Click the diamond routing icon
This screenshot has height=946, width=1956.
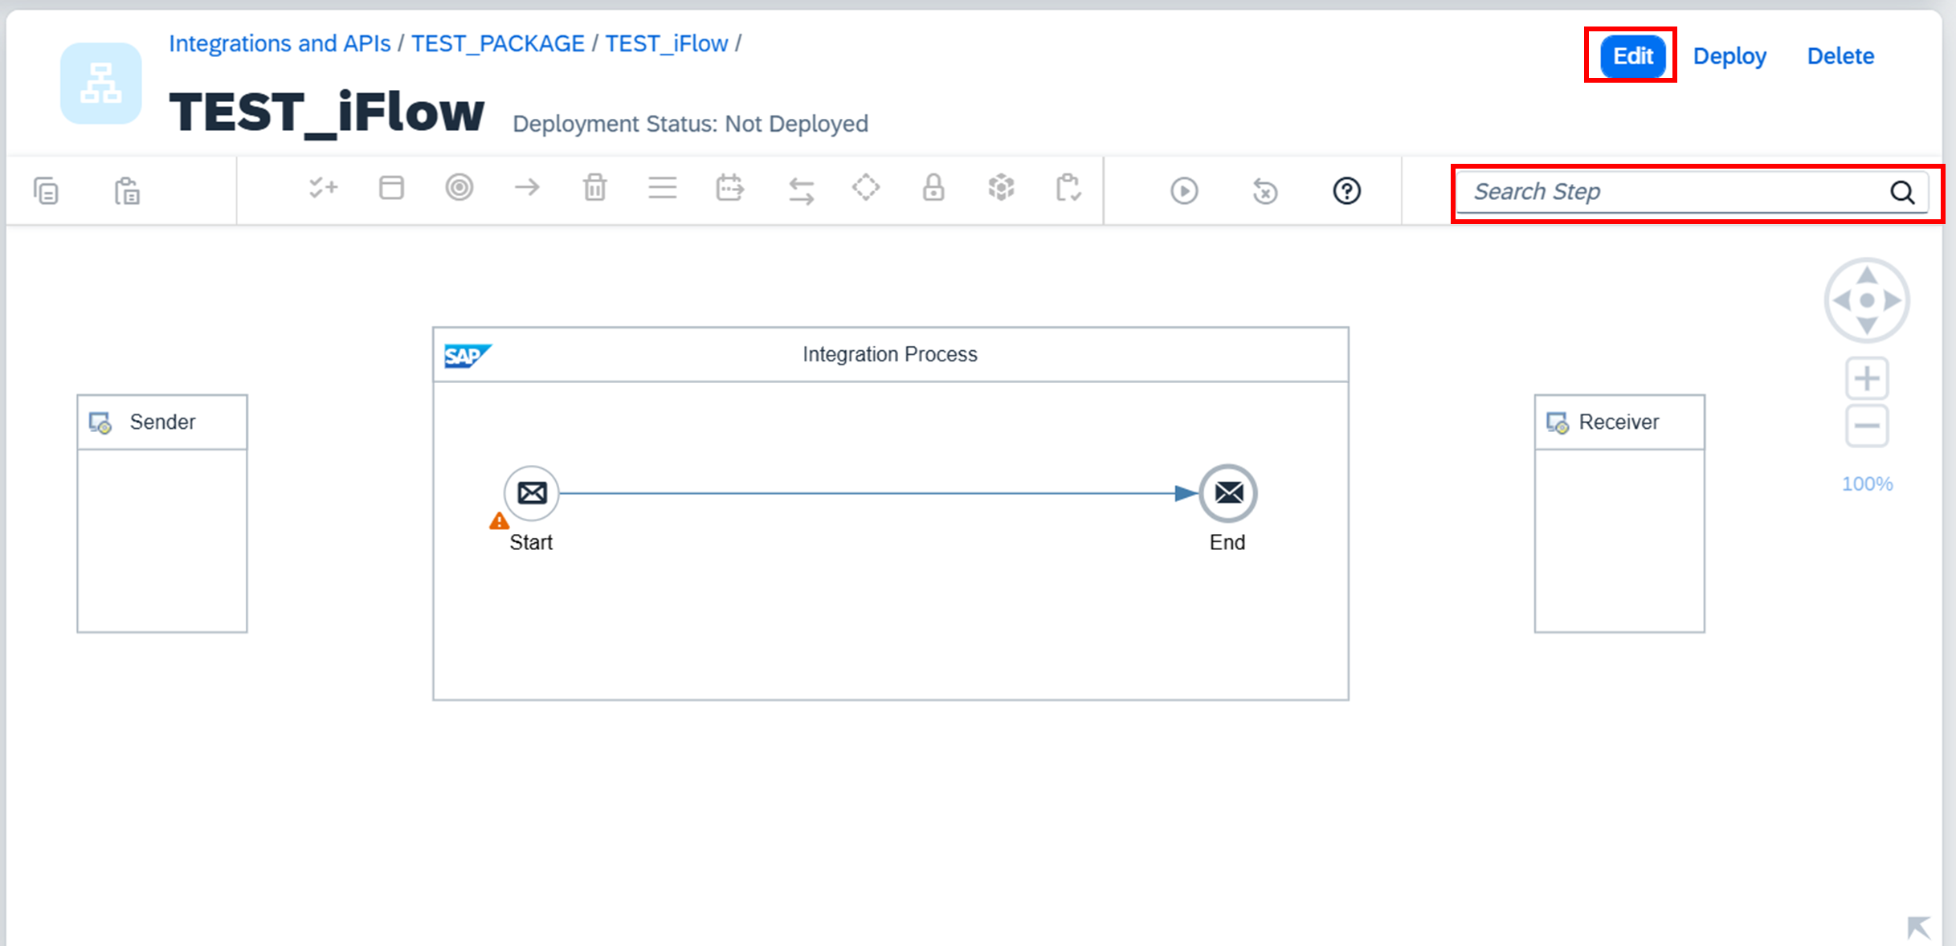tap(865, 189)
